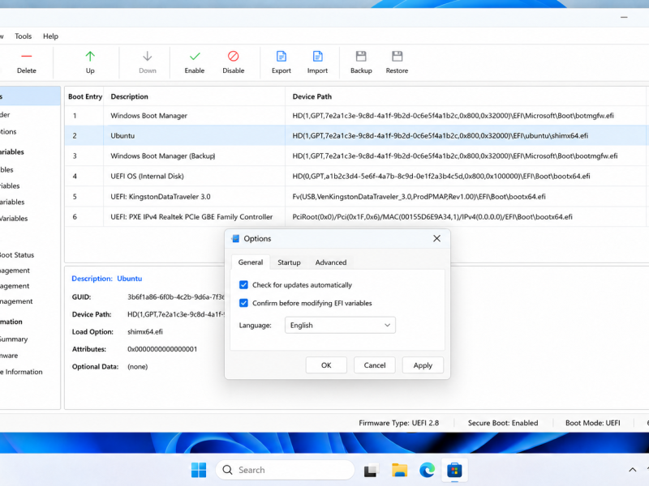Click the Down arrow toolbar icon
The height and width of the screenshot is (486, 649).
(x=148, y=56)
